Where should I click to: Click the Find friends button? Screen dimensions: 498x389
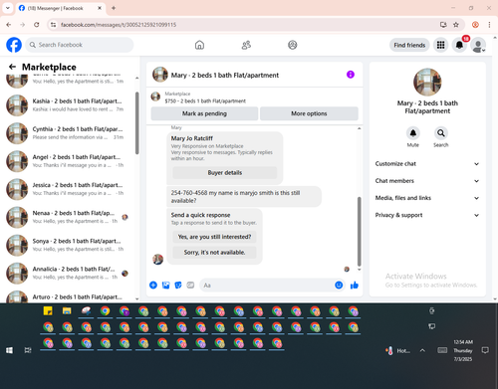(409, 45)
